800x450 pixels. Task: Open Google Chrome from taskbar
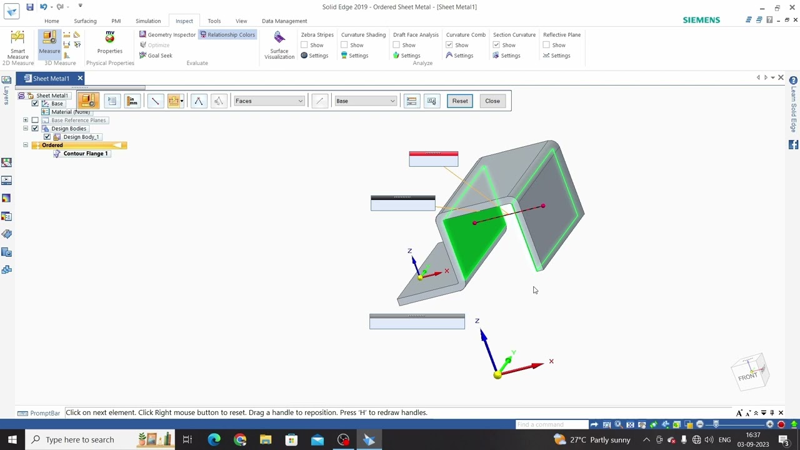[240, 439]
